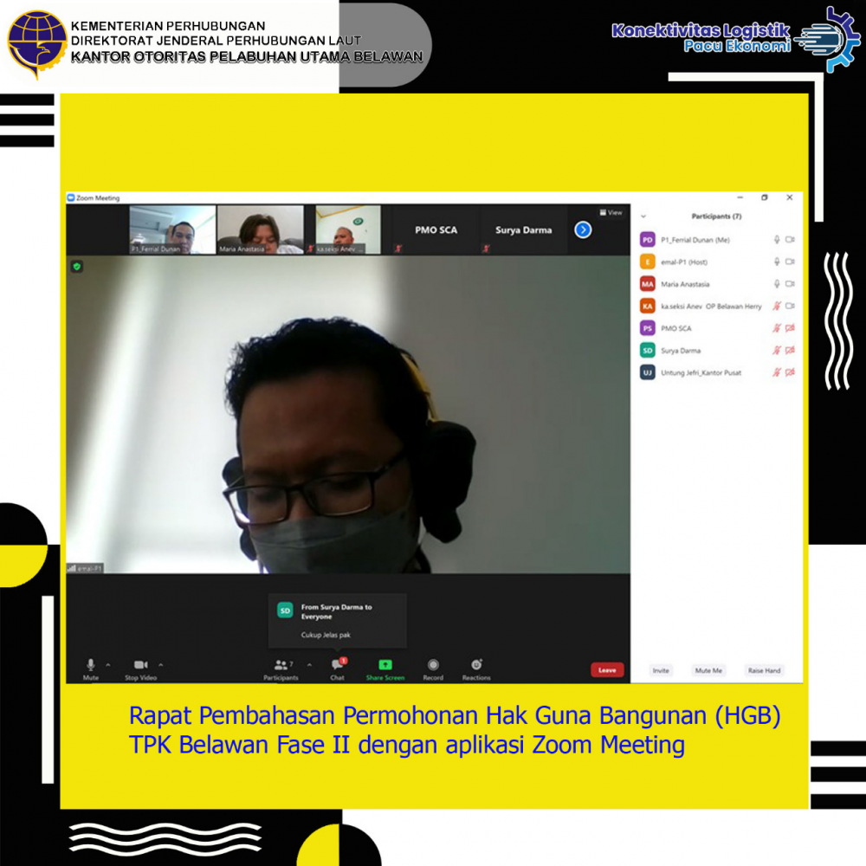Click the KA avatar of ka.seksi Anev

[x=647, y=306]
